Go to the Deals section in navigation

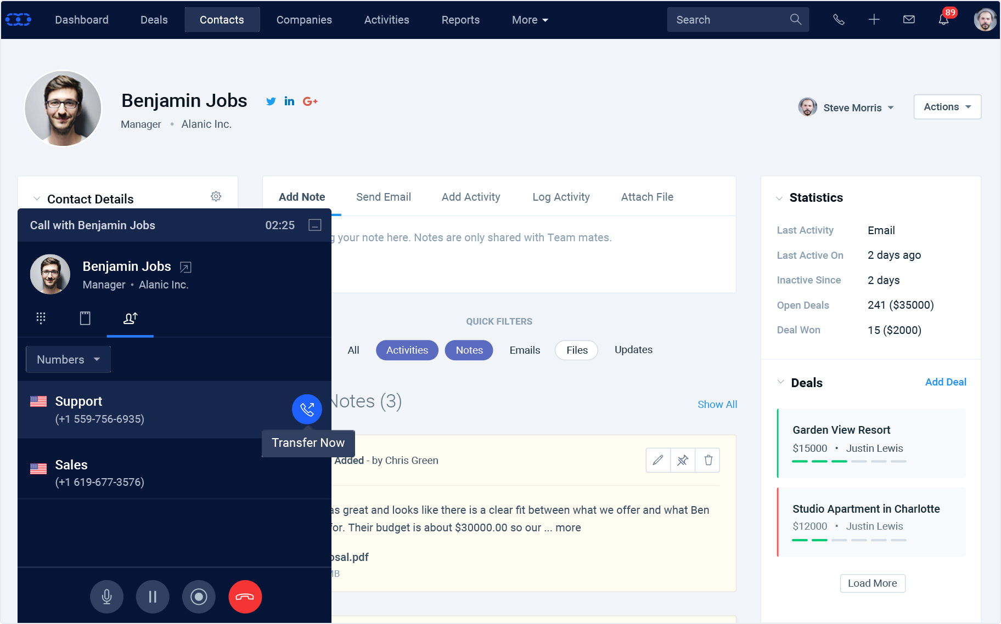[154, 20]
